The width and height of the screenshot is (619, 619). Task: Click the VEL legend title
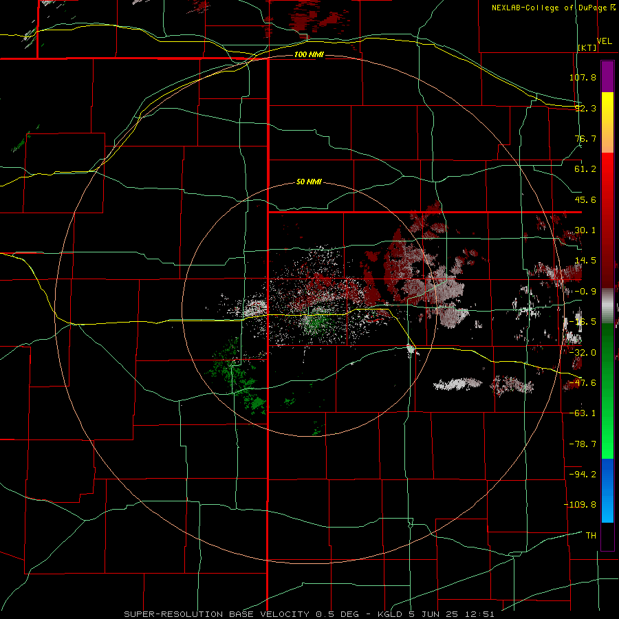coord(605,41)
